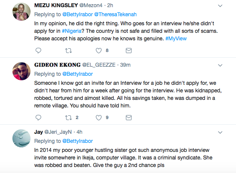The height and width of the screenshot is (173, 236).
Task: Retweet MEZU KINGSLEY's tweet
Action: 69,51
